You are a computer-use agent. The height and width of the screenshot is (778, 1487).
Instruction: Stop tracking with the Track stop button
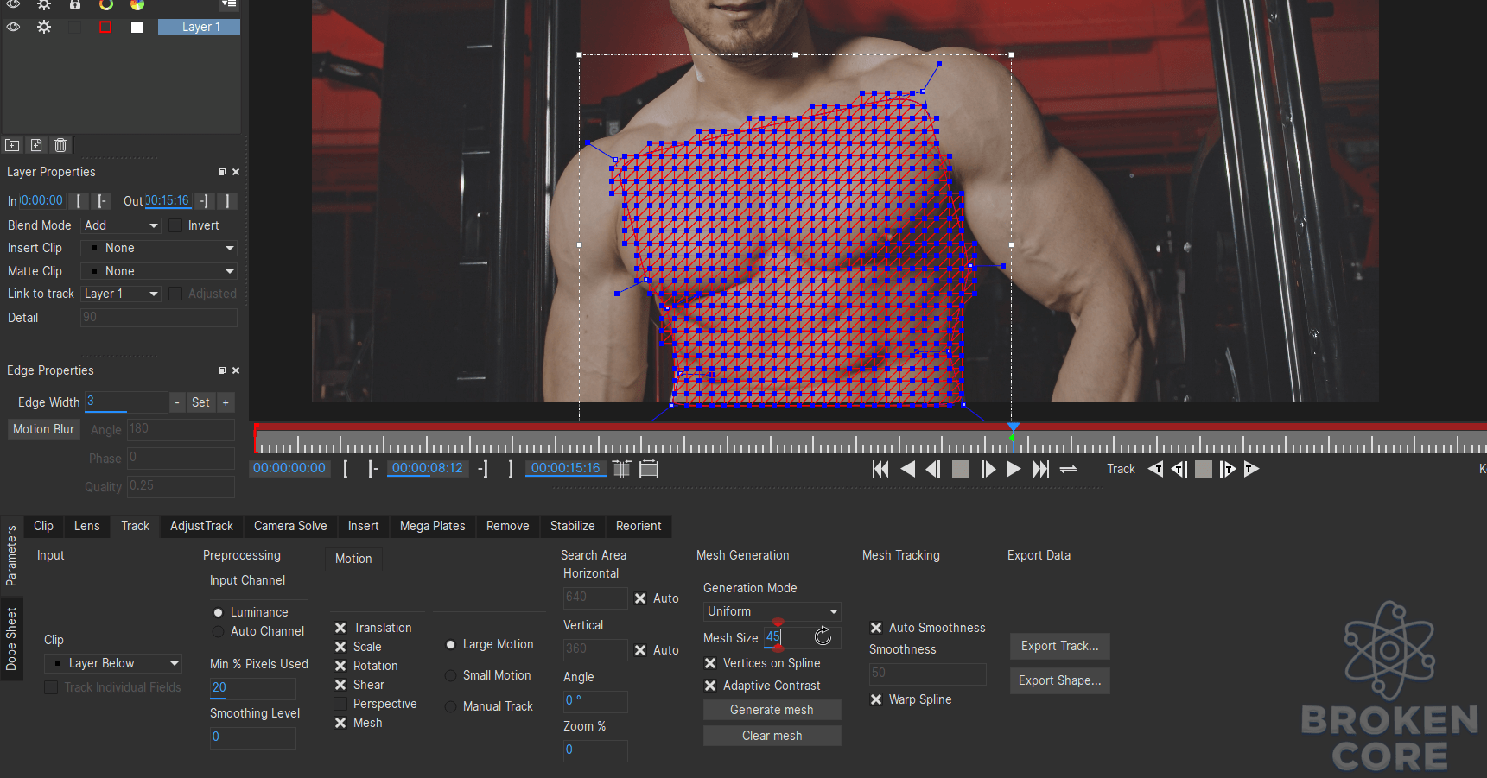[1203, 469]
